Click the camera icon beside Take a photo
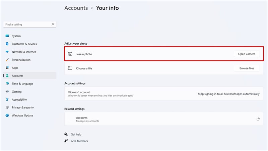This screenshot has height=151, width=268. tap(70, 54)
